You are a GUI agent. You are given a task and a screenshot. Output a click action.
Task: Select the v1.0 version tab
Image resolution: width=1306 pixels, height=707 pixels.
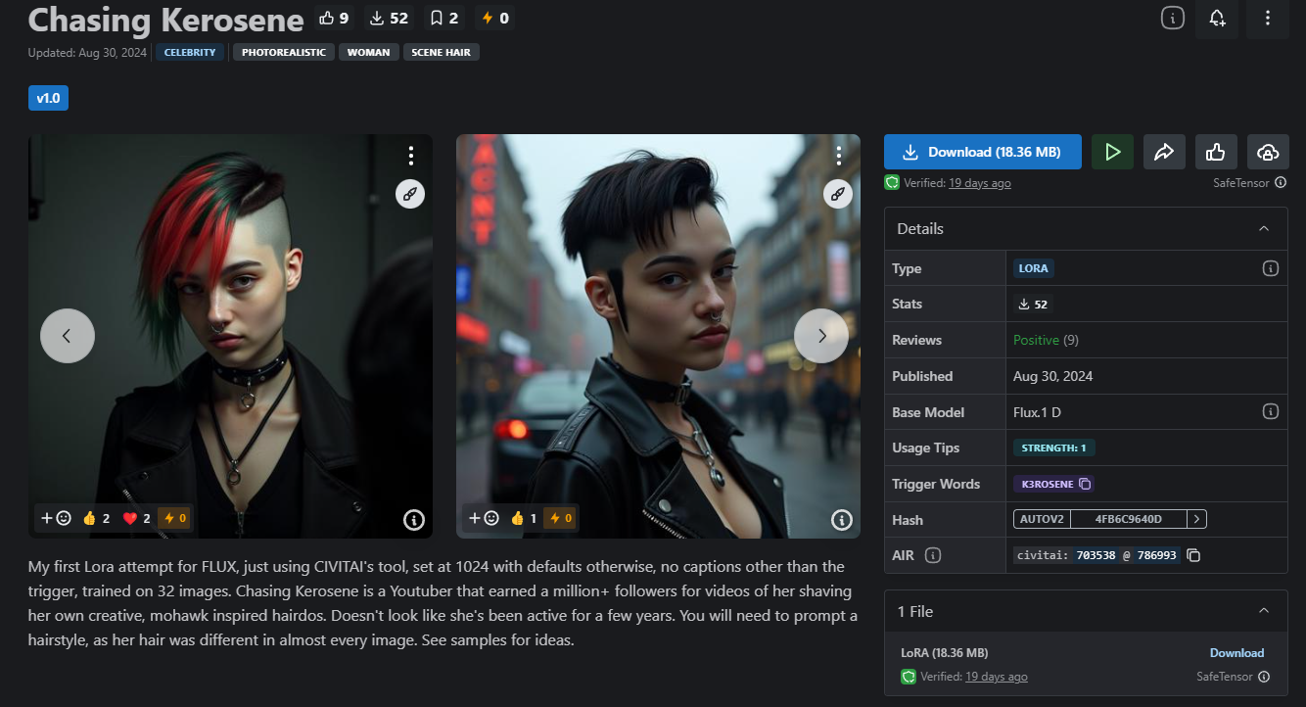pos(48,98)
